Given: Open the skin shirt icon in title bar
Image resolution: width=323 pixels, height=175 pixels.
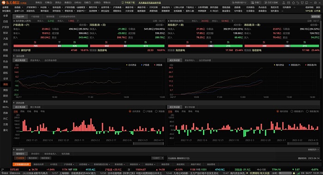Looking at the screenshot, I should coord(302,3).
